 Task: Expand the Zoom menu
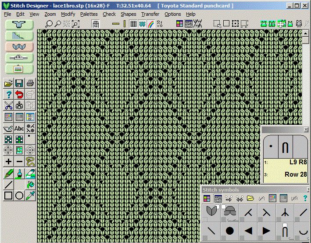[50, 14]
